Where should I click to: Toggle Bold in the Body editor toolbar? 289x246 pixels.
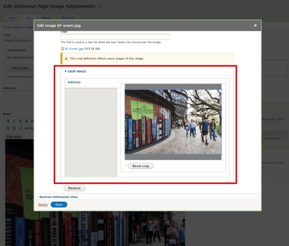point(8,121)
